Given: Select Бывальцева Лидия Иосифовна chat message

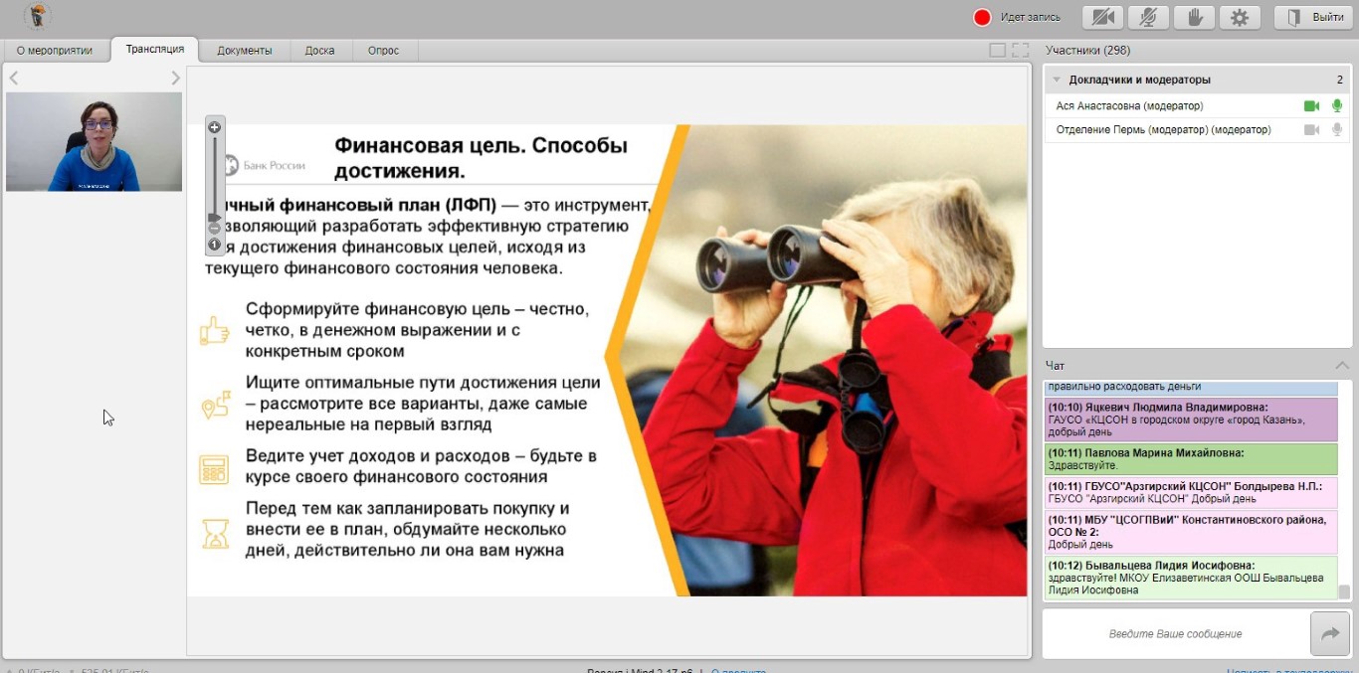Looking at the screenshot, I should (1191, 578).
